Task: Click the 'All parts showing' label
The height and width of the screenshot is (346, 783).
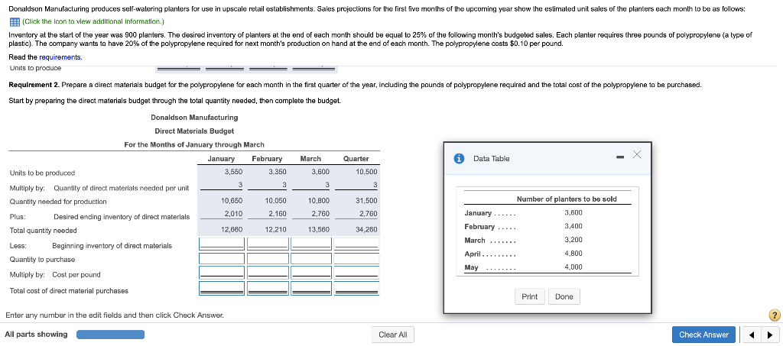Action: [36, 335]
